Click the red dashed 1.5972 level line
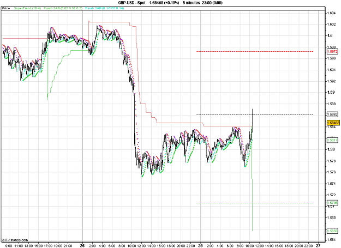The height and width of the screenshot is (248, 341). (x=255, y=51)
